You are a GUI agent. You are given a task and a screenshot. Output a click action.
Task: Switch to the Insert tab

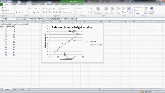[14, 4]
